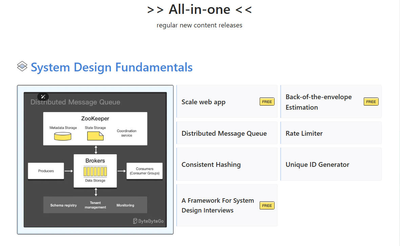Viewport: 400px width, 246px height.
Task: Click the Consumers (Consumer Groups) box
Action: pyautogui.click(x=144, y=171)
